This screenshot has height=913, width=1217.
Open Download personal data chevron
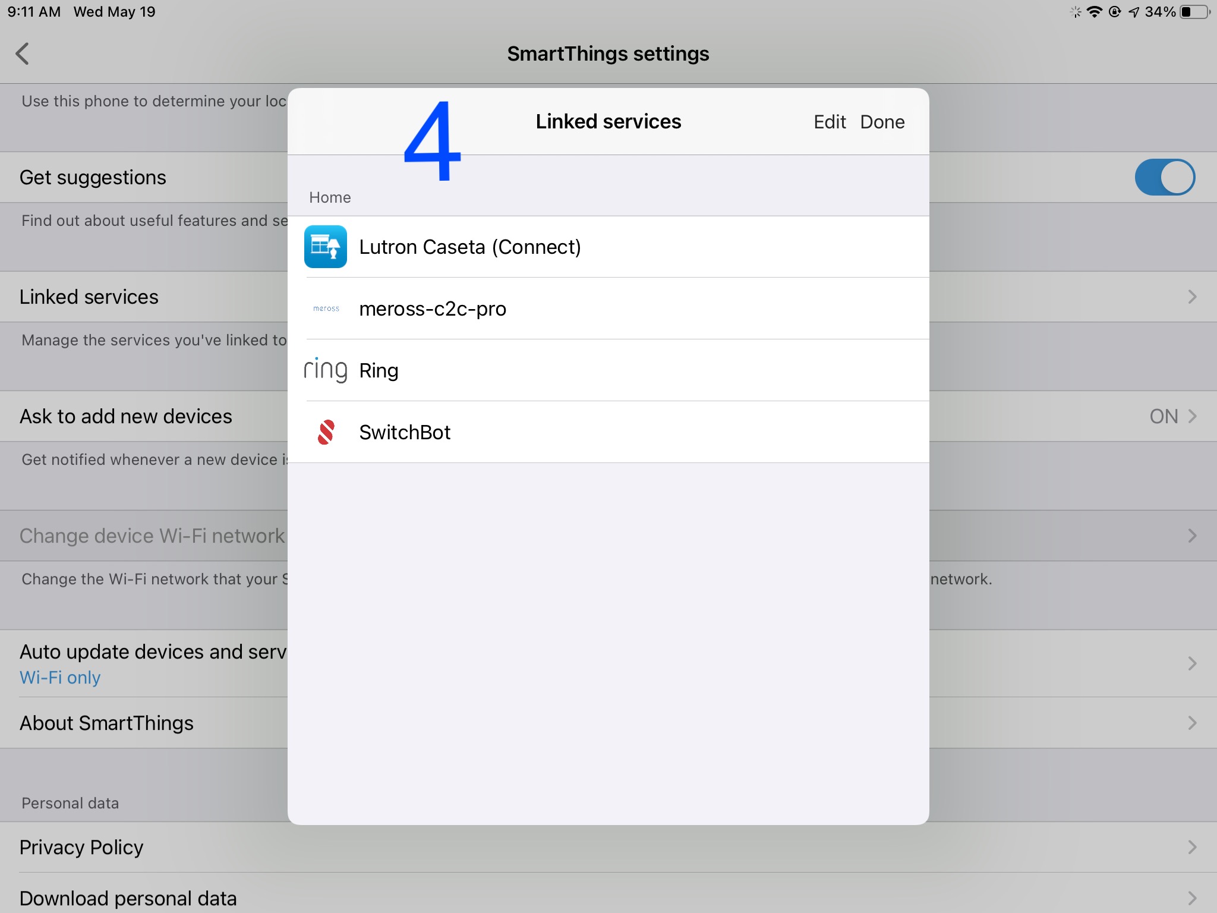[x=1192, y=898]
